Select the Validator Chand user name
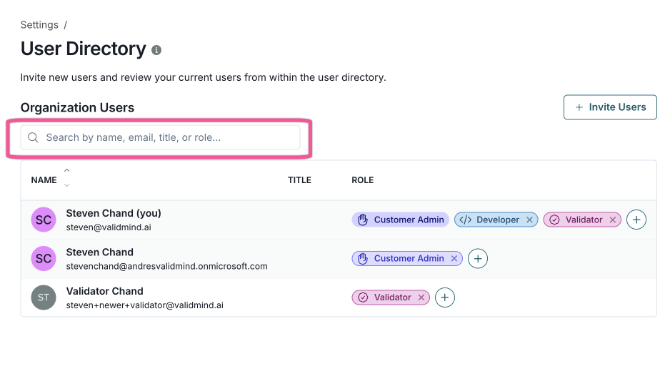 (104, 291)
